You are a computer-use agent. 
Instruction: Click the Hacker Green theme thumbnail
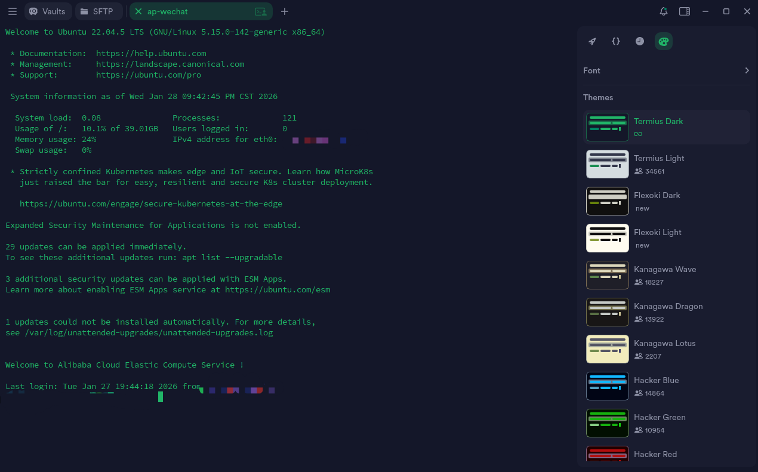[607, 422]
